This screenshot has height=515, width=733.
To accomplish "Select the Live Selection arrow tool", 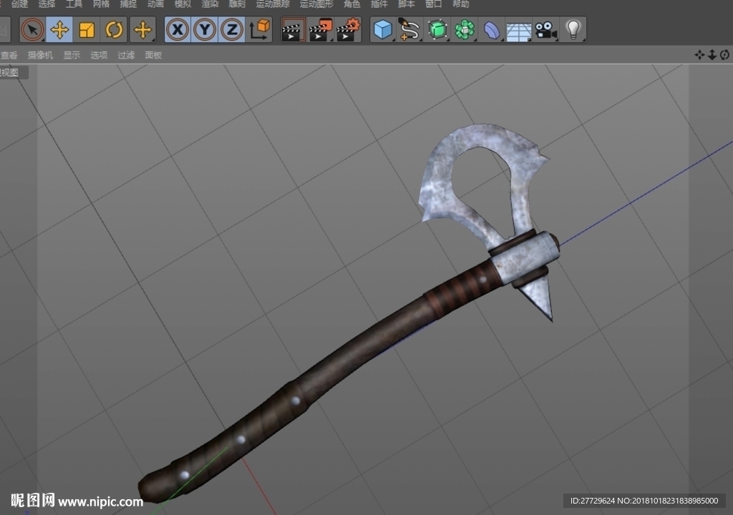I will (32, 30).
